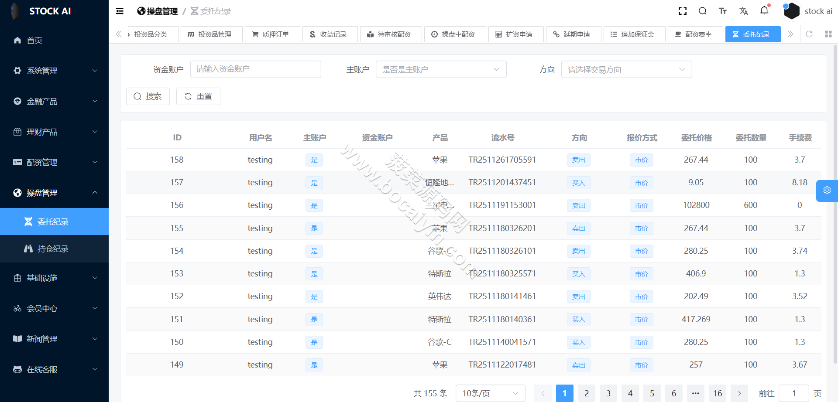Click 卖出 tag in row 158
This screenshot has width=838, height=402.
(x=579, y=160)
